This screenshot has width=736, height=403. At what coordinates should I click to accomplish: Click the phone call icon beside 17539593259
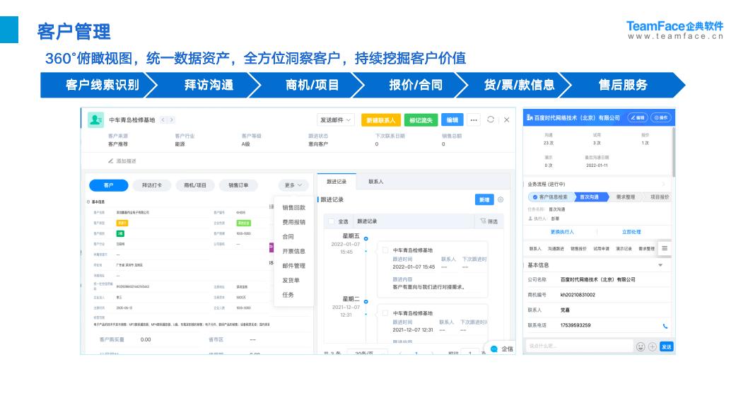pos(665,326)
